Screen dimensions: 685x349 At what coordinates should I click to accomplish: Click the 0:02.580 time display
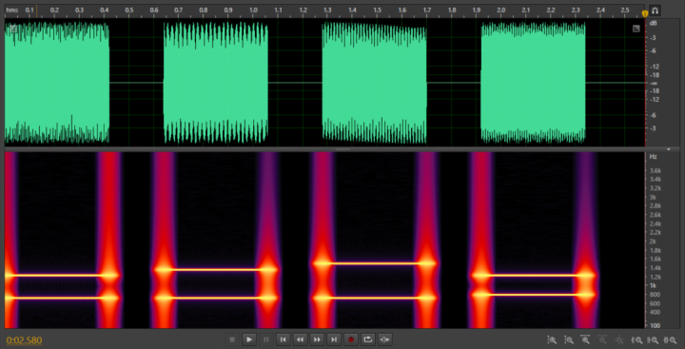click(25, 340)
